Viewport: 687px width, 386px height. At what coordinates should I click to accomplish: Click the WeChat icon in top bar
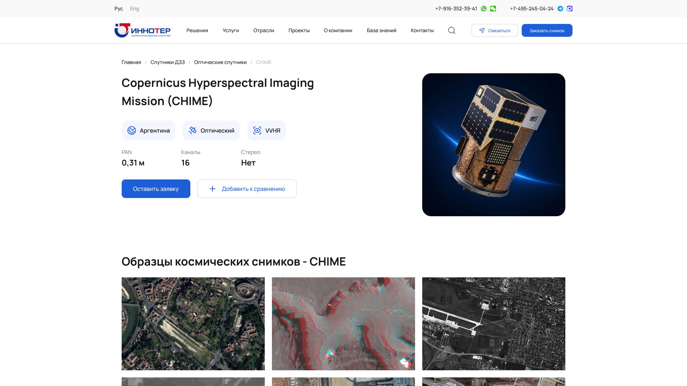click(x=493, y=9)
